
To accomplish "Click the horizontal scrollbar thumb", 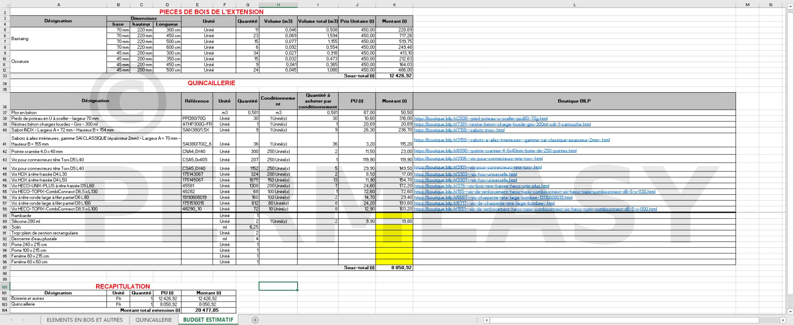I will pyautogui.click(x=624, y=320).
